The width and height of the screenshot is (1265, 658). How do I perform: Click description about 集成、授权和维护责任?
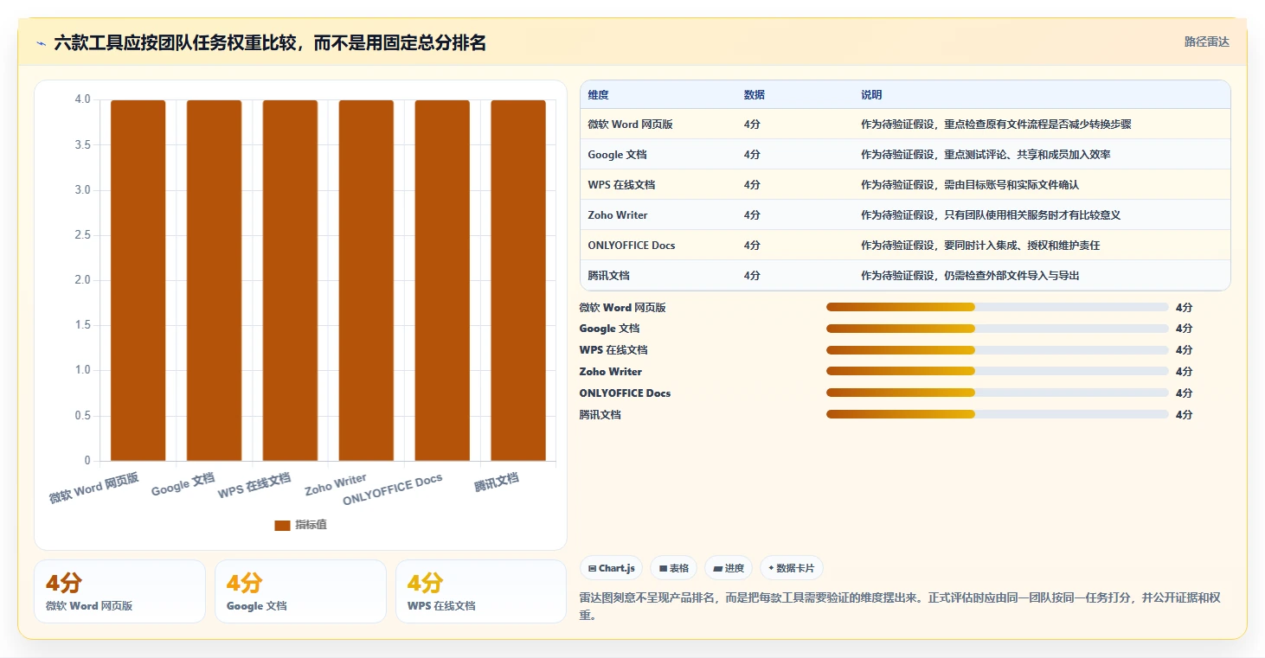click(x=980, y=246)
